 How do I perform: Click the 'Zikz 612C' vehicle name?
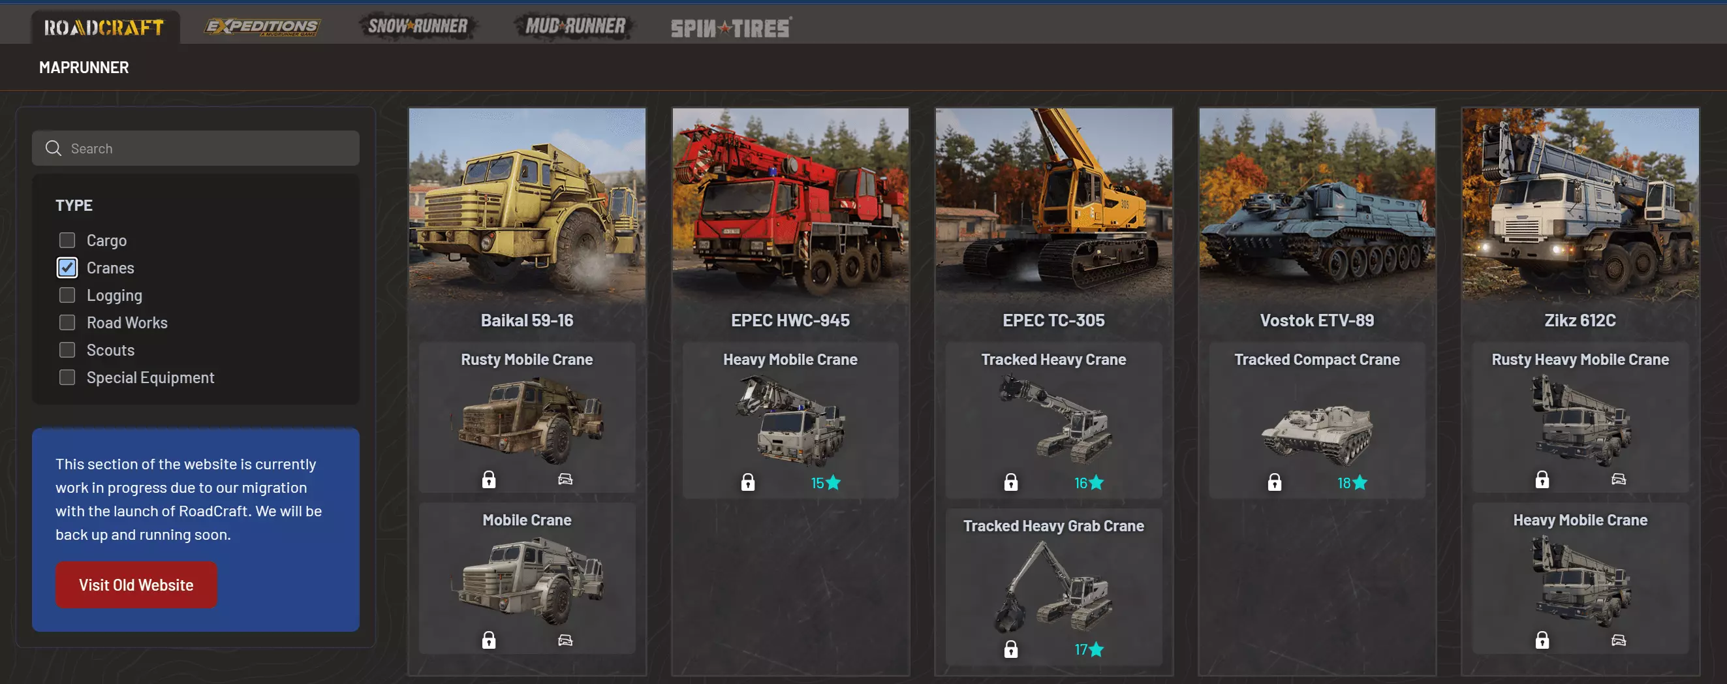(x=1580, y=320)
